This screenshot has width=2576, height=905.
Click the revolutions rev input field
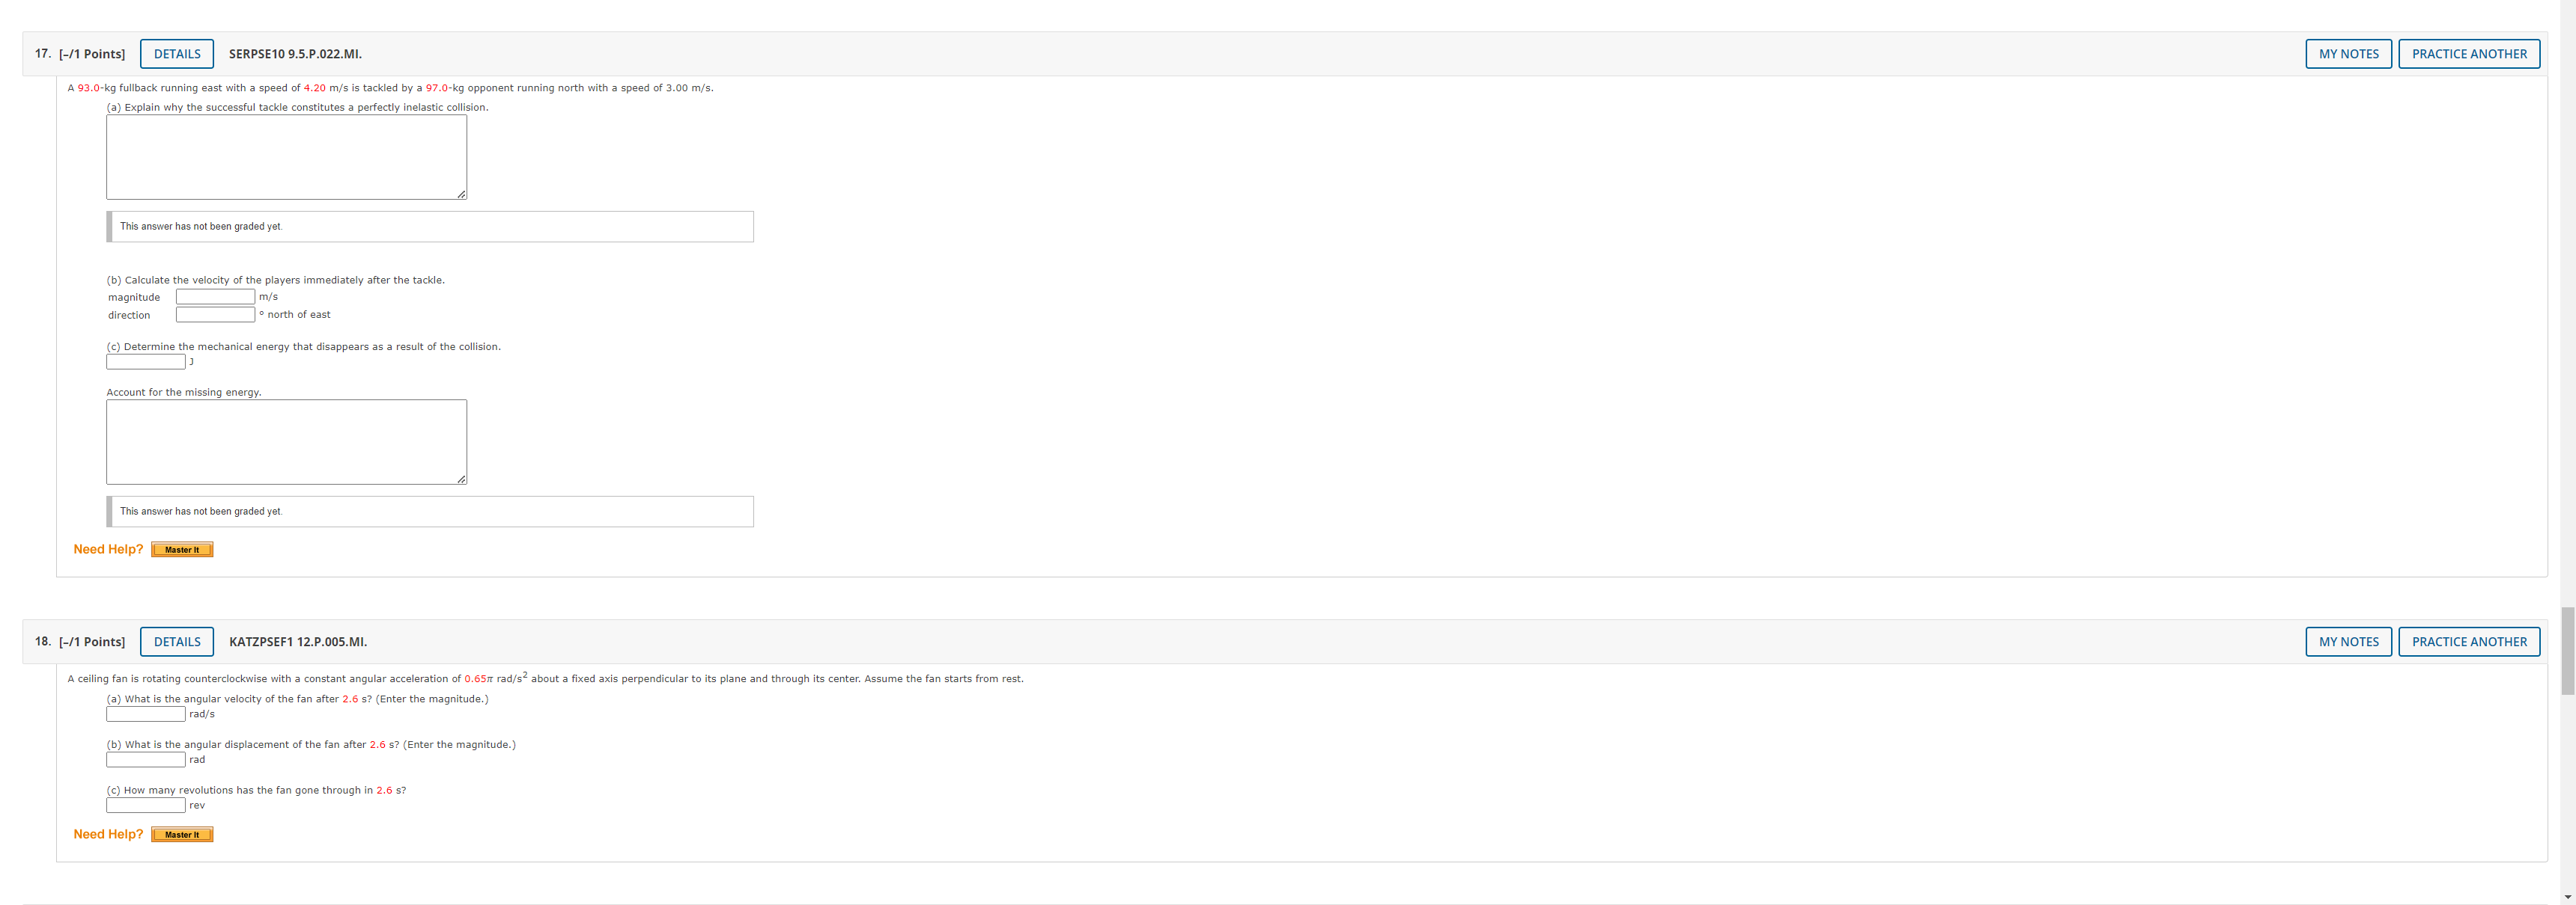tap(146, 805)
